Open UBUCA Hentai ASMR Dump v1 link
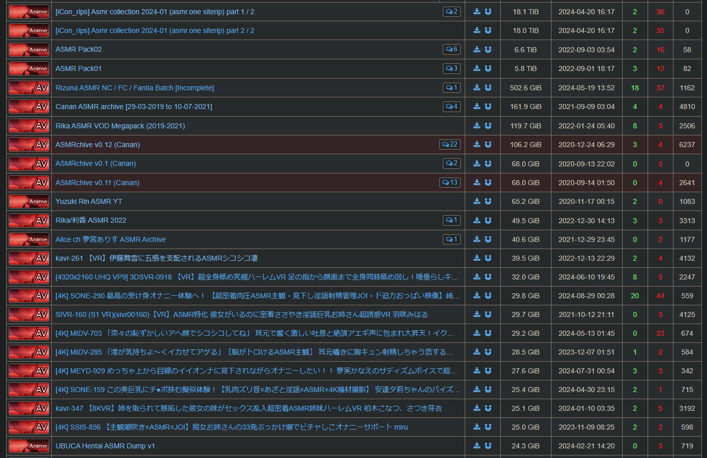Viewport: 707px width, 458px height. point(105,446)
